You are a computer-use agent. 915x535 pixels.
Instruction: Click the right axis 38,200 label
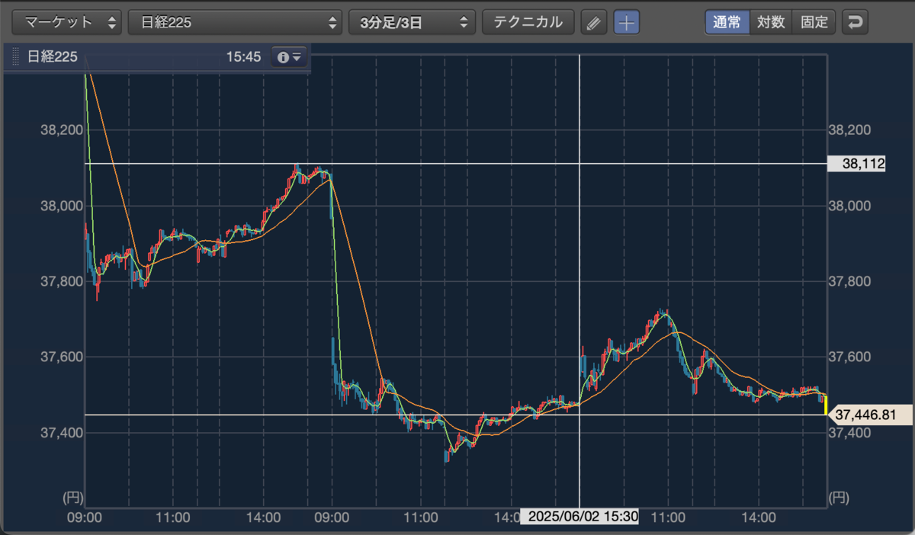point(849,130)
